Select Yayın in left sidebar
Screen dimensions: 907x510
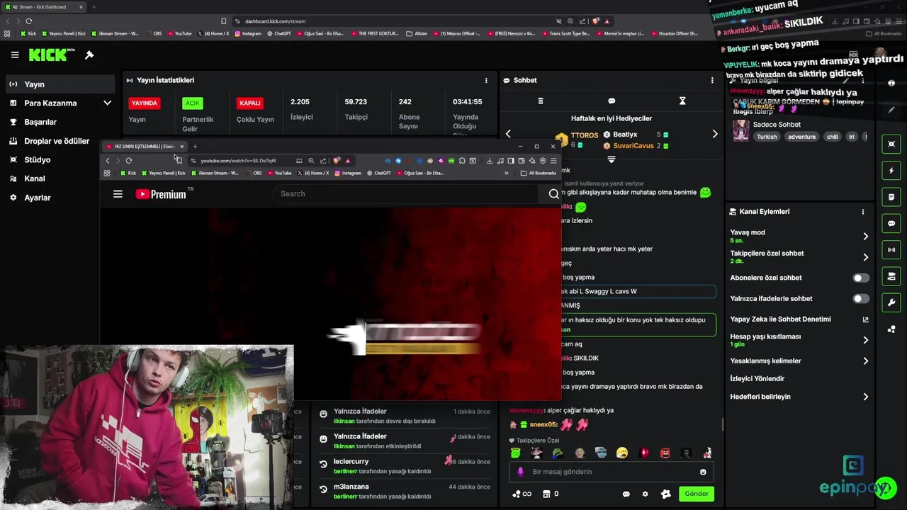(x=59, y=84)
